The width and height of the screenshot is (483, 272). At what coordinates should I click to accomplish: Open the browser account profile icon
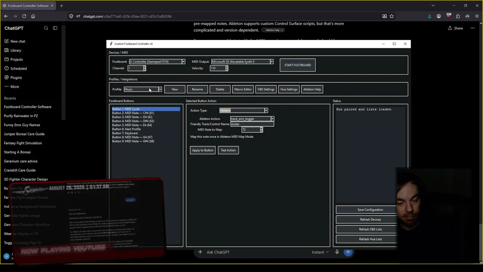[x=438, y=16]
